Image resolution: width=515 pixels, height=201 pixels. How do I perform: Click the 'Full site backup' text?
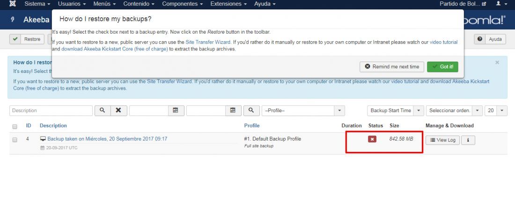coord(259,146)
